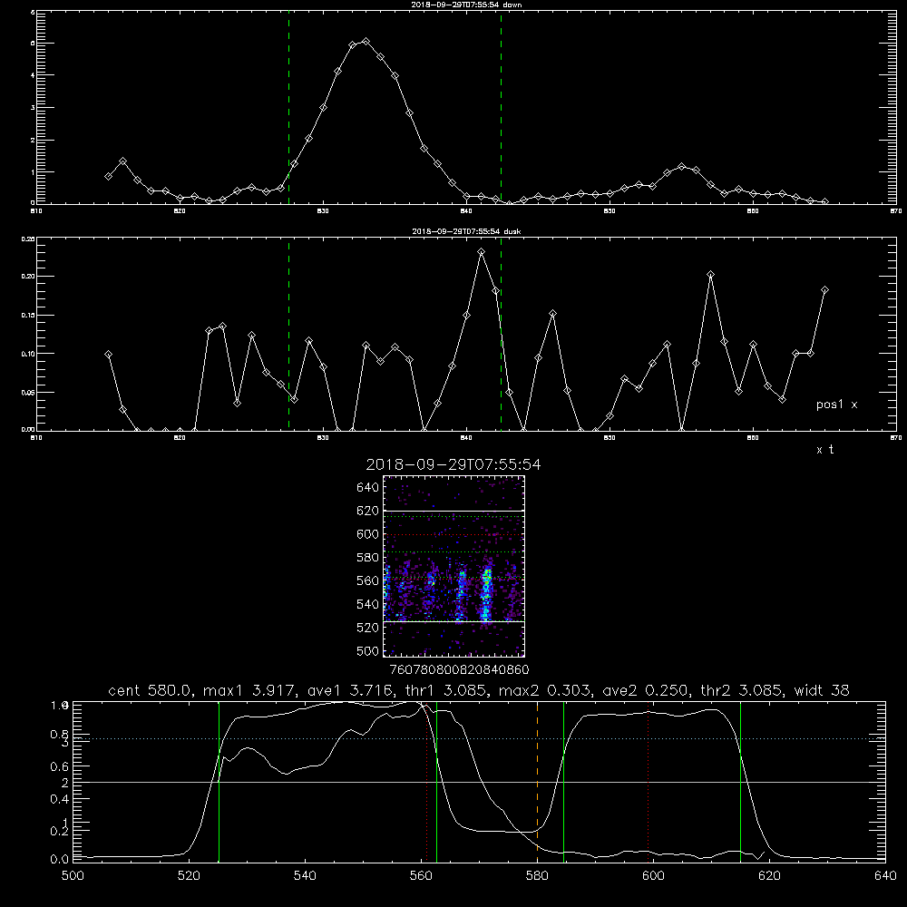Select the 'pos1 x' label
Image resolution: width=907 pixels, height=907 pixels.
pyautogui.click(x=836, y=405)
